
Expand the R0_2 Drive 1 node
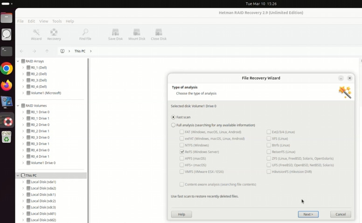click(23, 131)
